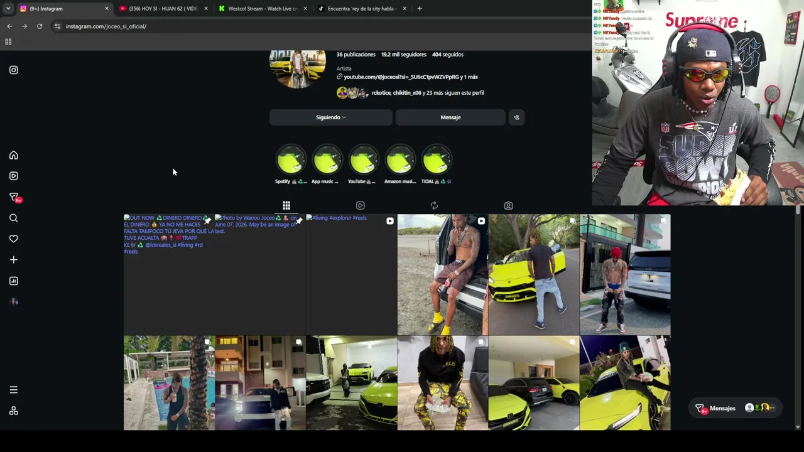Close the Westcol Stream tab
The width and height of the screenshot is (804, 452).
click(305, 9)
